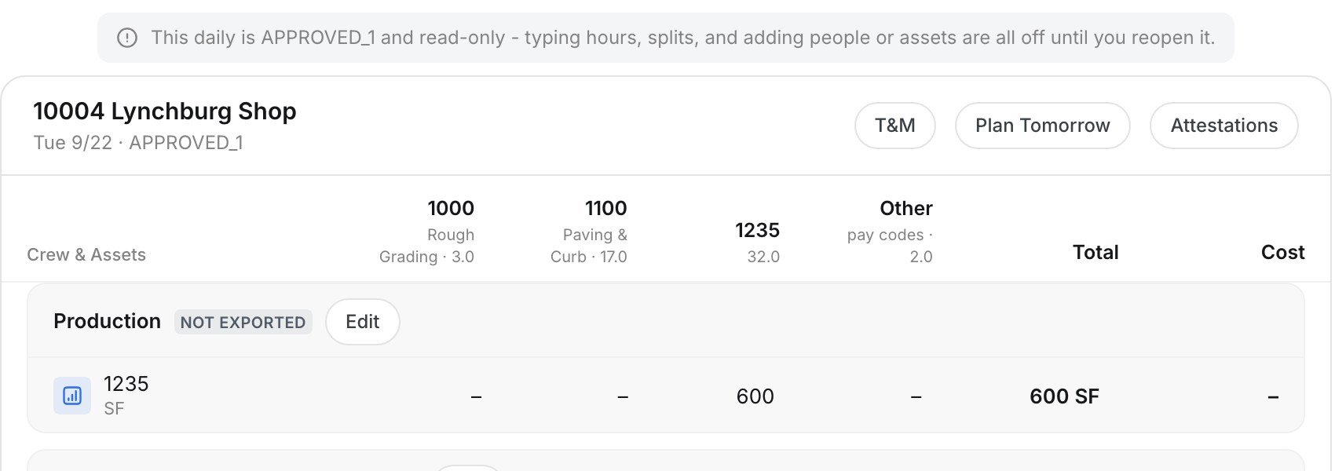Select the 1100 Paving & Curb column header
The width and height of the screenshot is (1335, 471).
(x=589, y=232)
